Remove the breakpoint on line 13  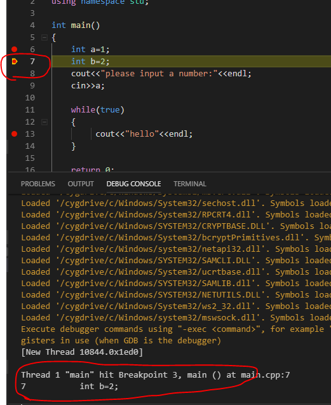15,134
